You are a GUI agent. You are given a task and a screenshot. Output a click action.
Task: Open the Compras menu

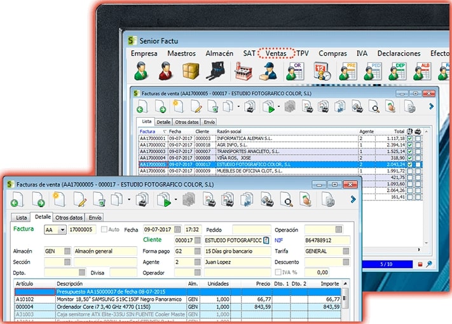[332, 53]
